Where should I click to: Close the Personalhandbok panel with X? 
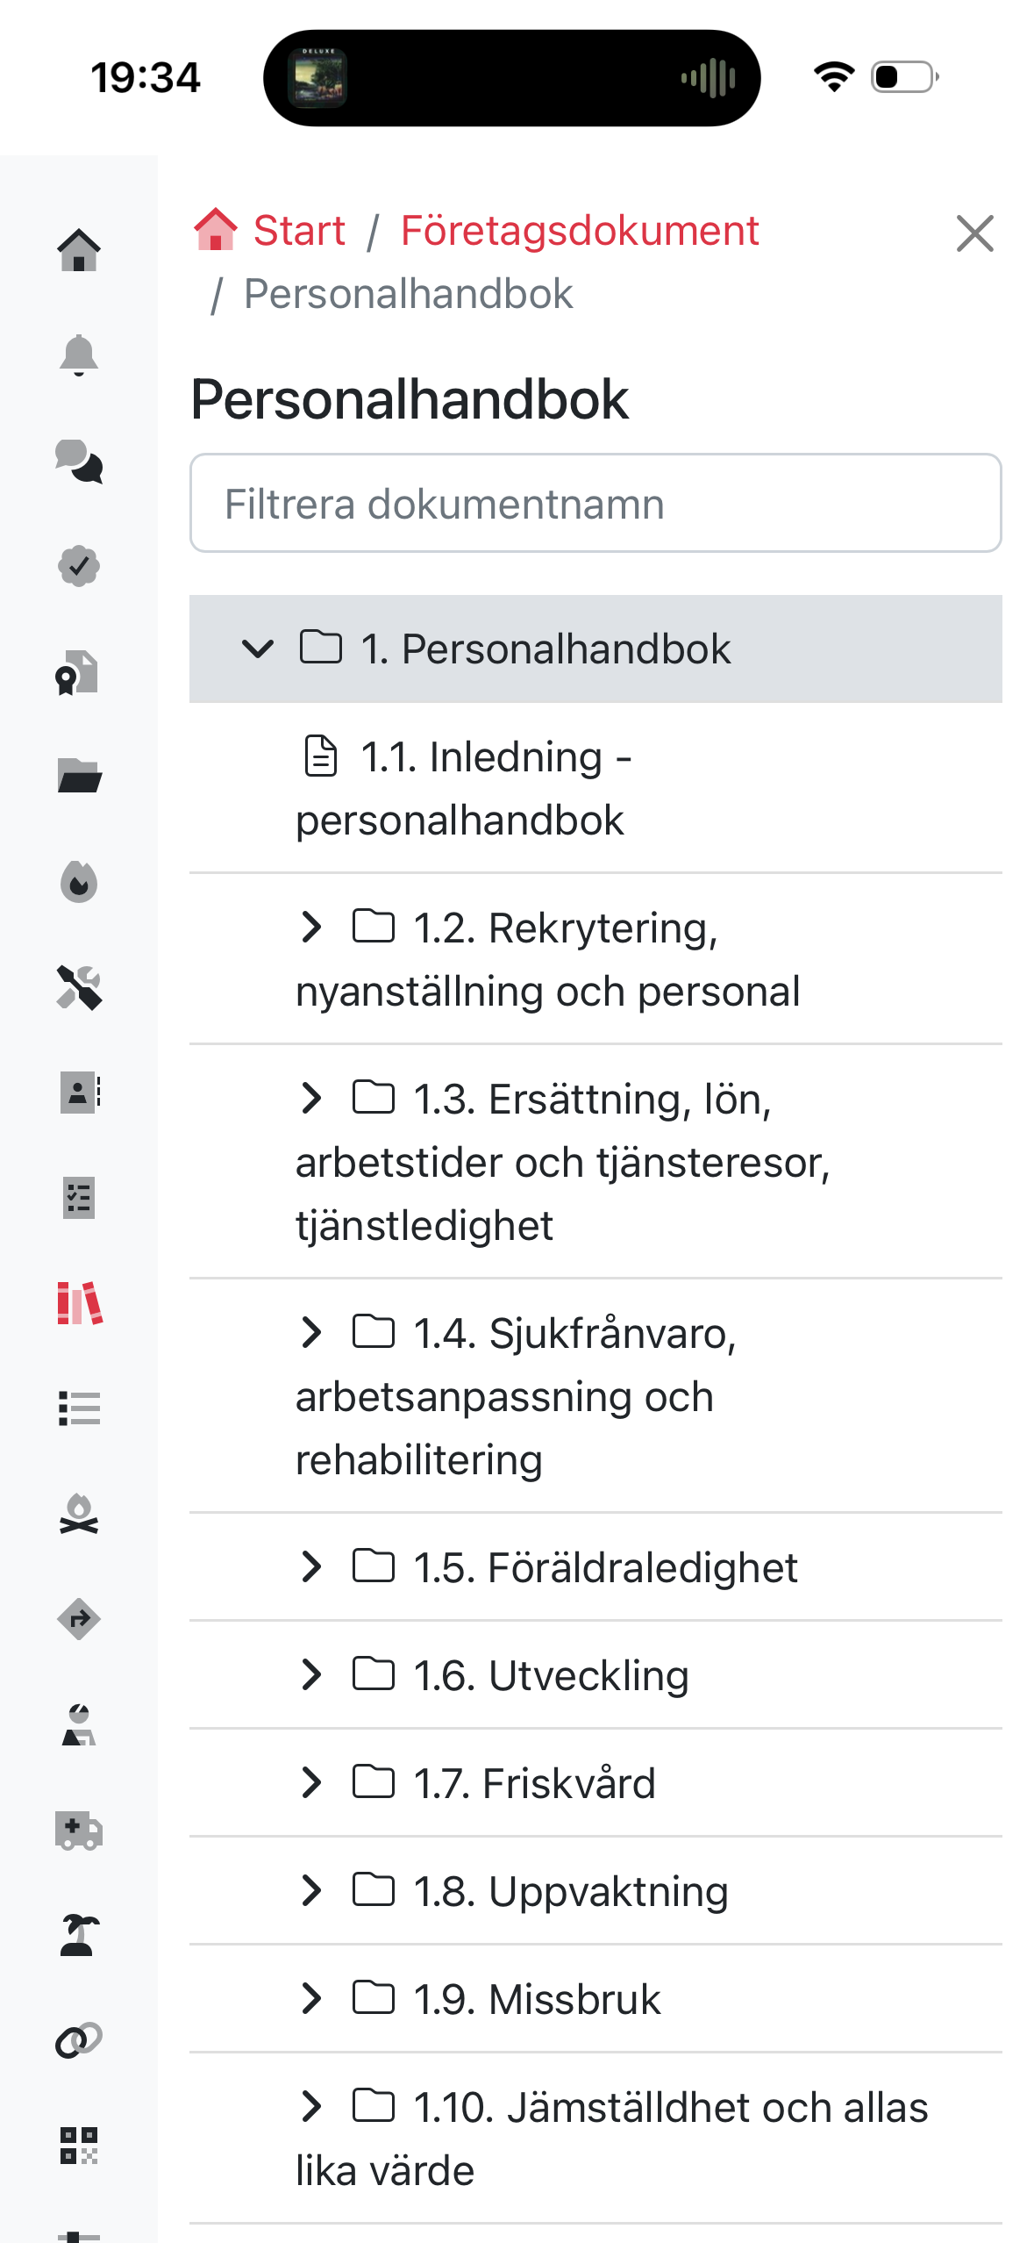(974, 233)
